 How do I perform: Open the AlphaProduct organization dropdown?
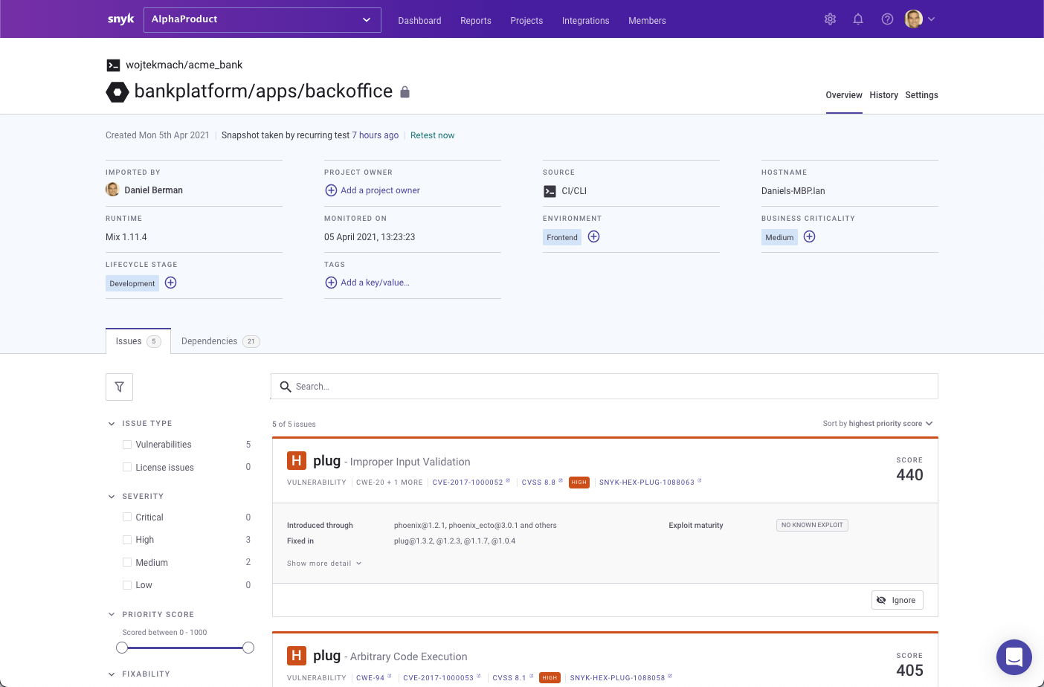tap(262, 19)
